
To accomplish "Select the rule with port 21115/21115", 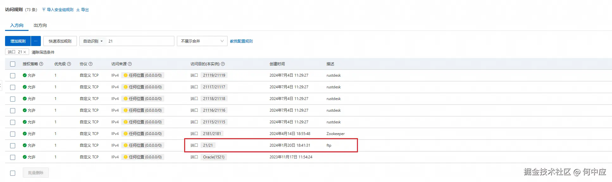I will 13,122.
